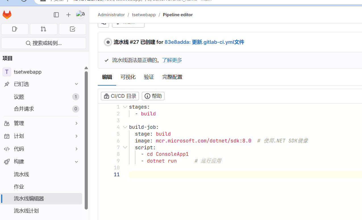Screen dimensions: 362x220
Task: Click the text mcr.microsoft.com/dotnet/sdk:8.0
Action: click(203, 141)
